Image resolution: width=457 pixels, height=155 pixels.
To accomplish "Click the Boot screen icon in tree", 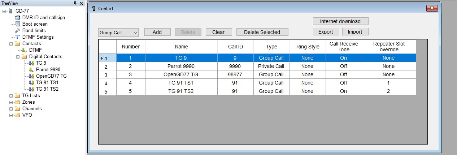I will 18,24.
